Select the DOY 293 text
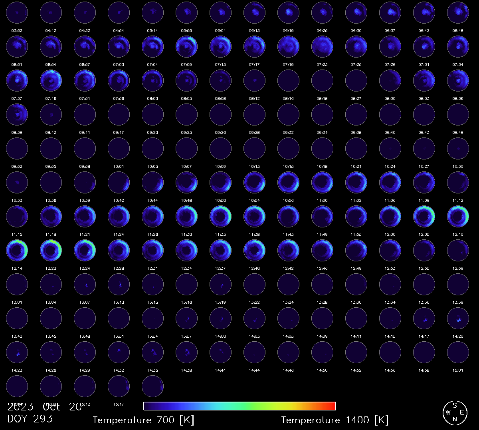Image resolution: width=479 pixels, height=430 pixels. click(30, 418)
